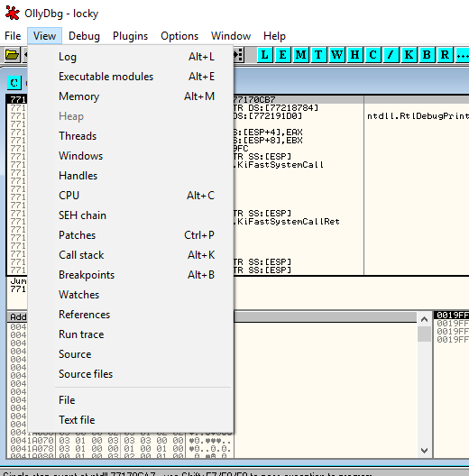
Task: Select Log in the View menu
Action: tap(131, 57)
